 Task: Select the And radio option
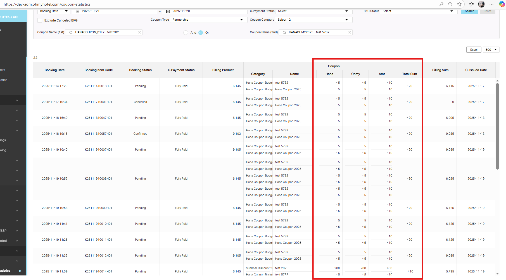(186, 33)
